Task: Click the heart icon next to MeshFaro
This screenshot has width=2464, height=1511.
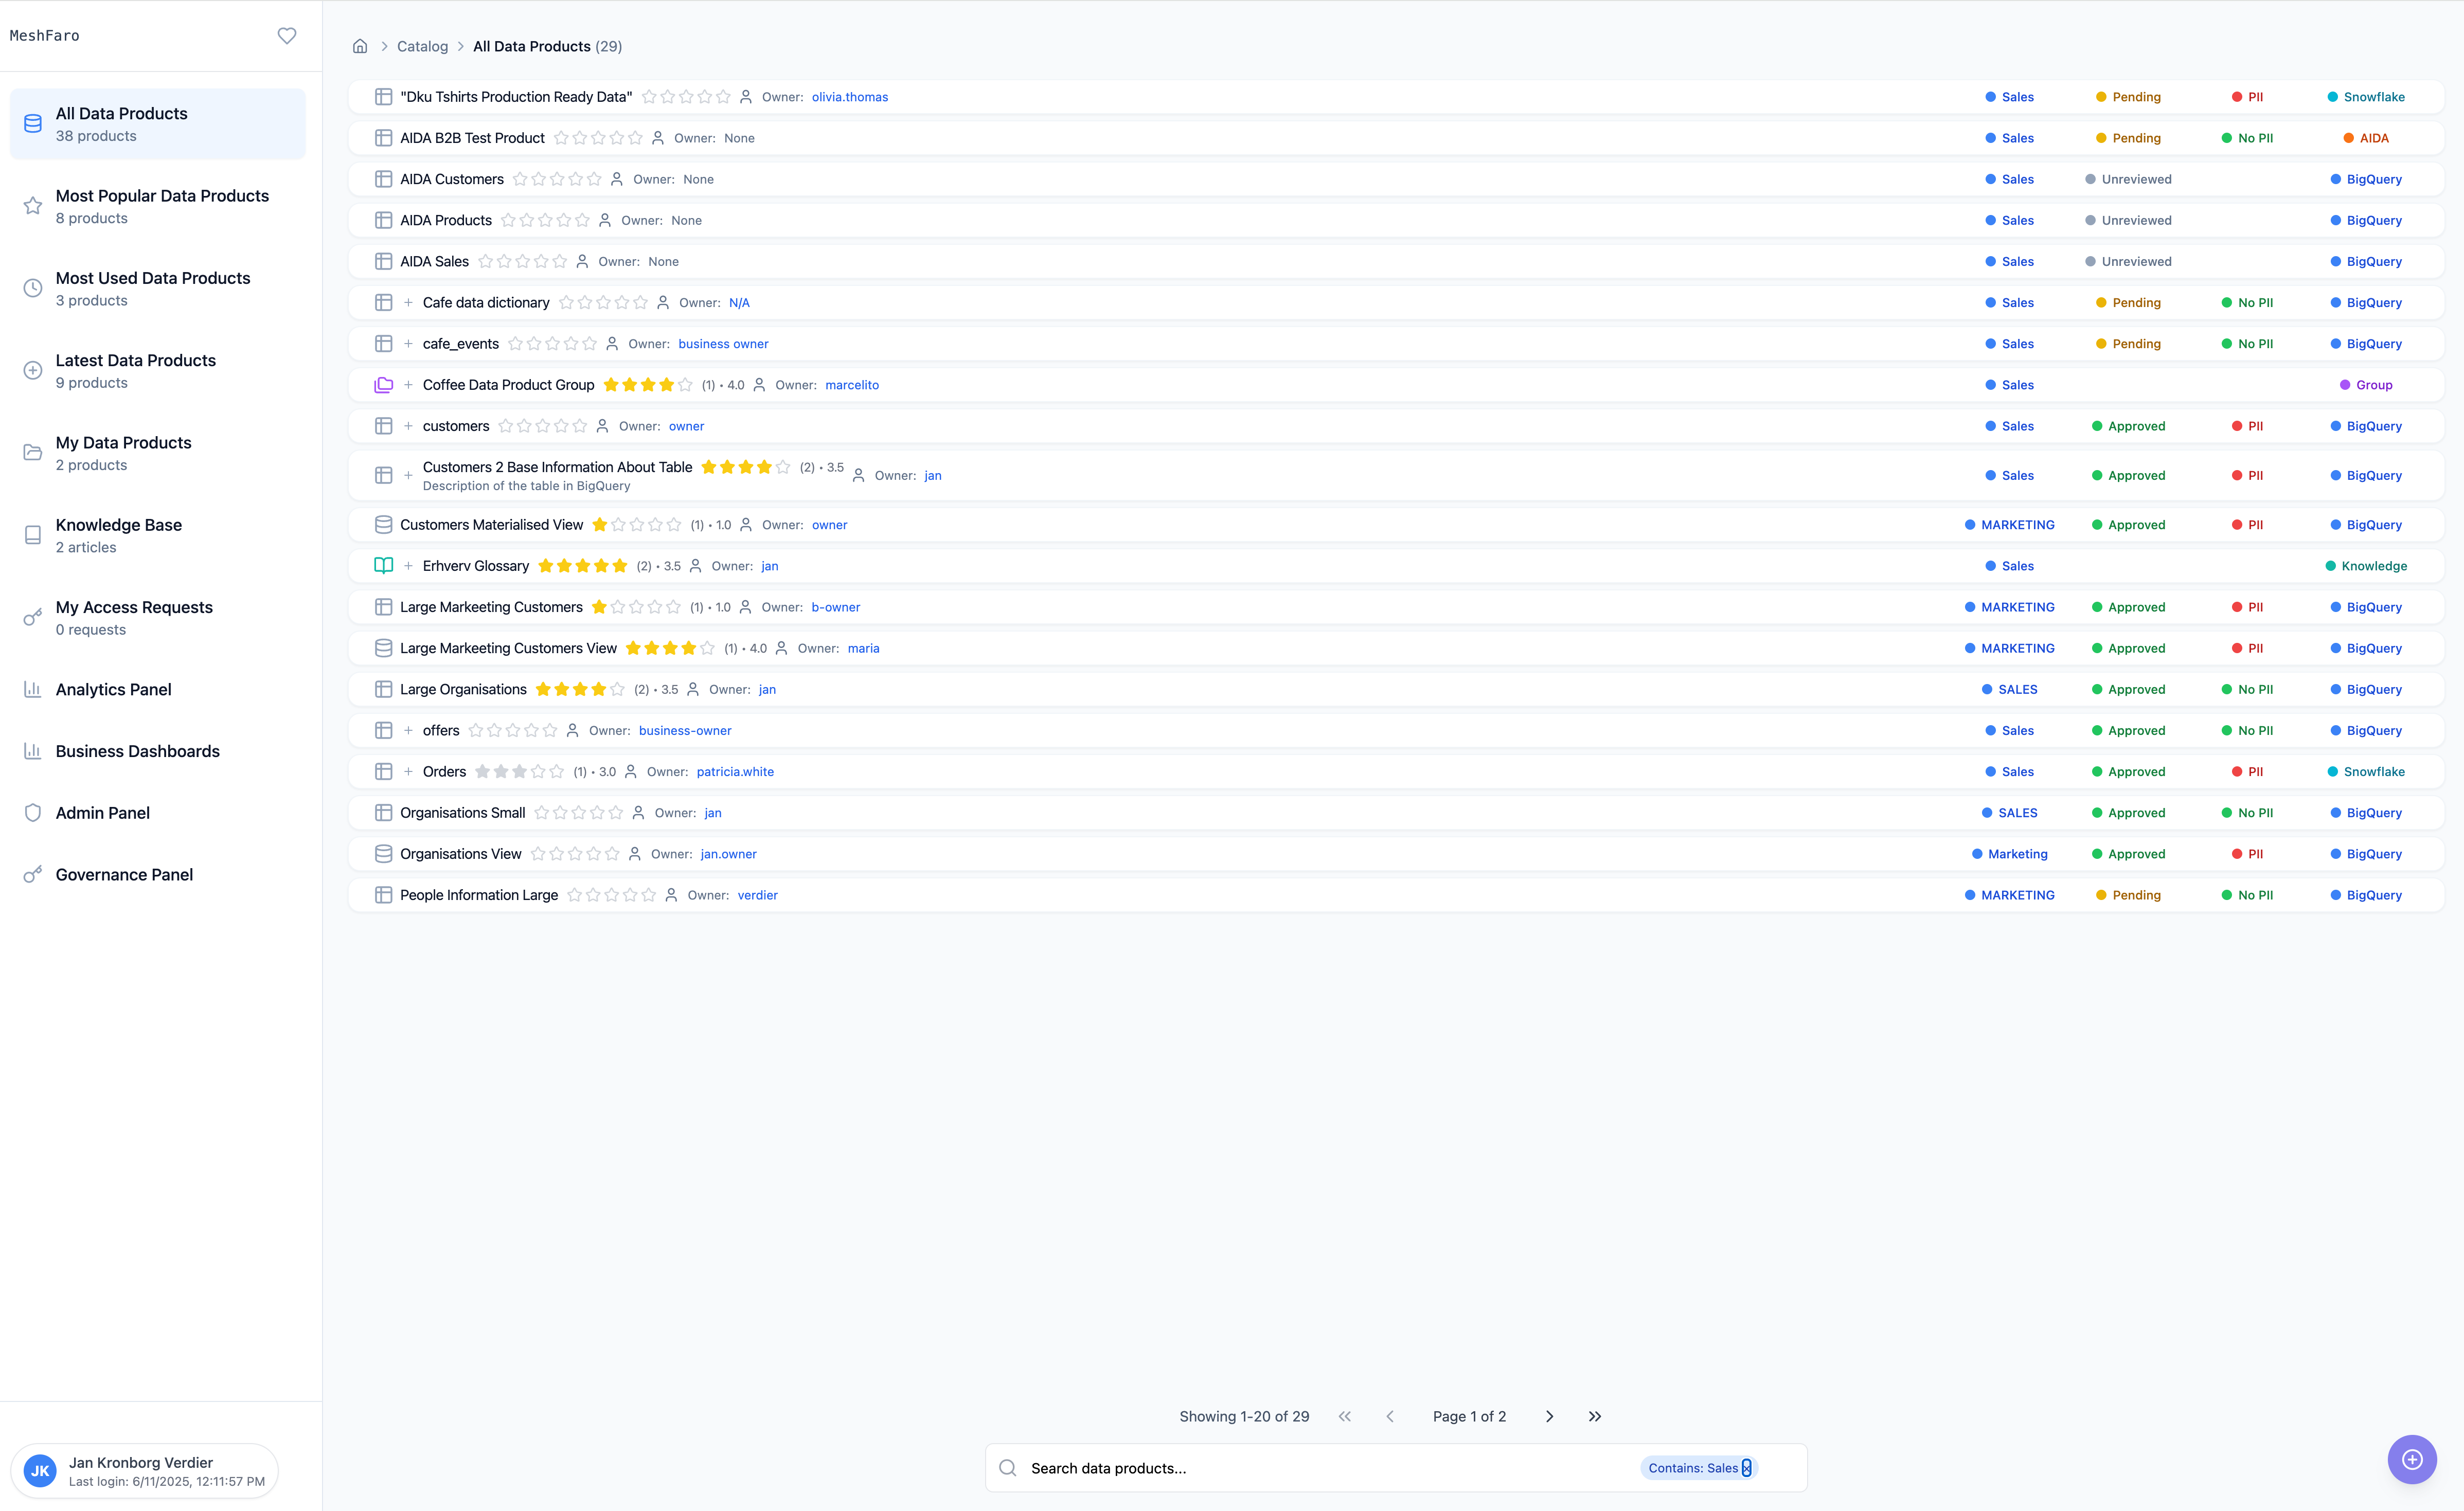Action: pos(287,35)
